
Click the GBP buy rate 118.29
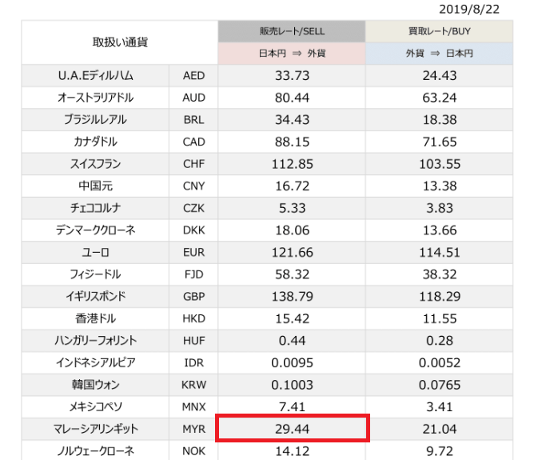(440, 296)
